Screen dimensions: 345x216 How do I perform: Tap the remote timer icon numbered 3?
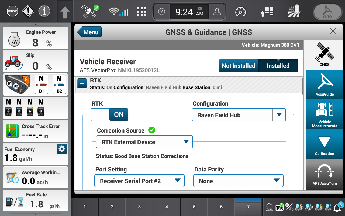click(x=319, y=207)
